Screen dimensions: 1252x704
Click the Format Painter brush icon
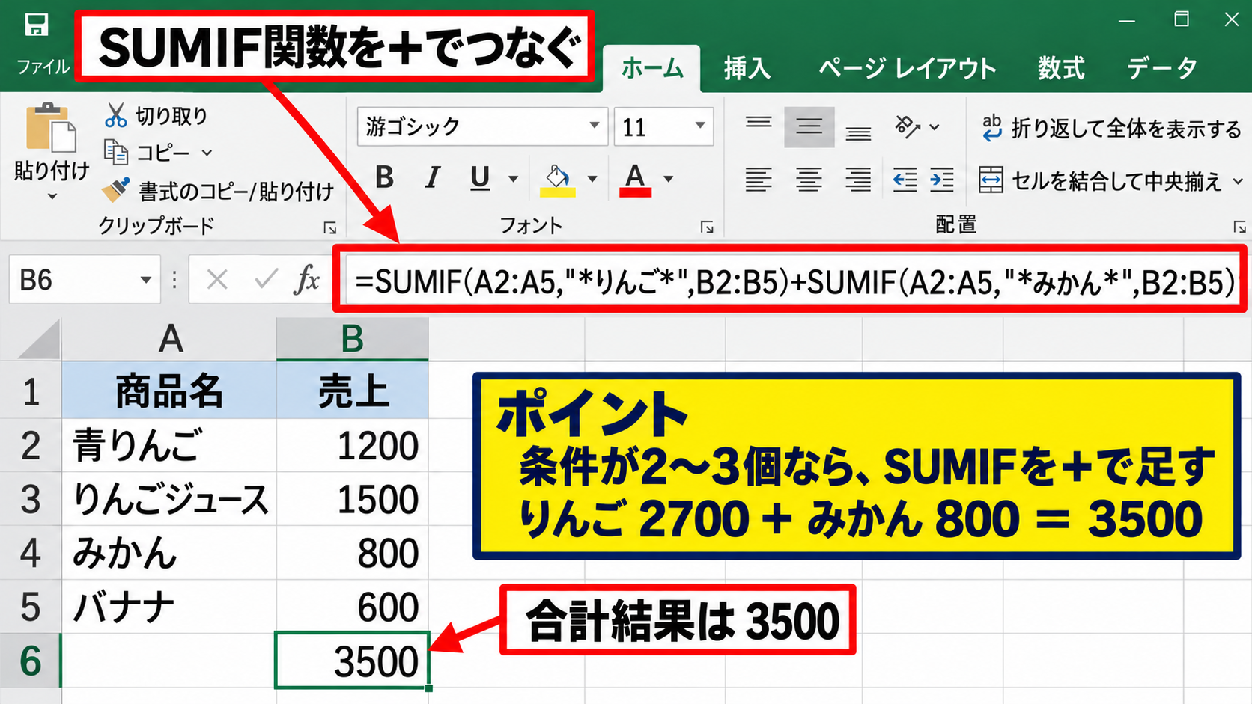pyautogui.click(x=115, y=190)
